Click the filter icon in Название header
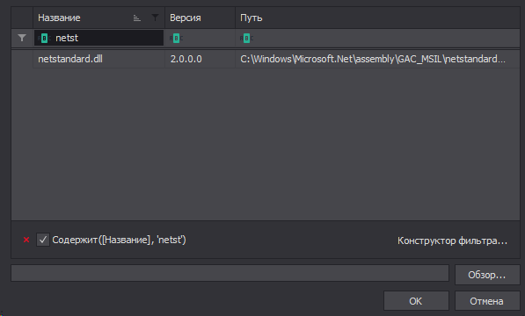525x316 pixels. pyautogui.click(x=155, y=18)
